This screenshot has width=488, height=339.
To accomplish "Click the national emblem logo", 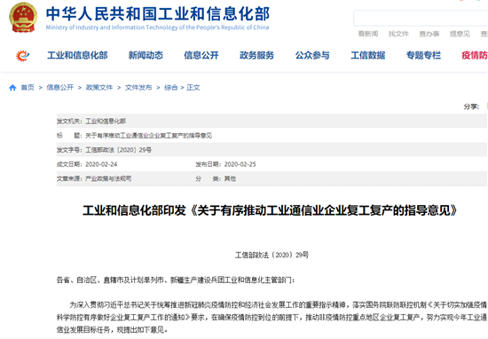I will tap(23, 17).
